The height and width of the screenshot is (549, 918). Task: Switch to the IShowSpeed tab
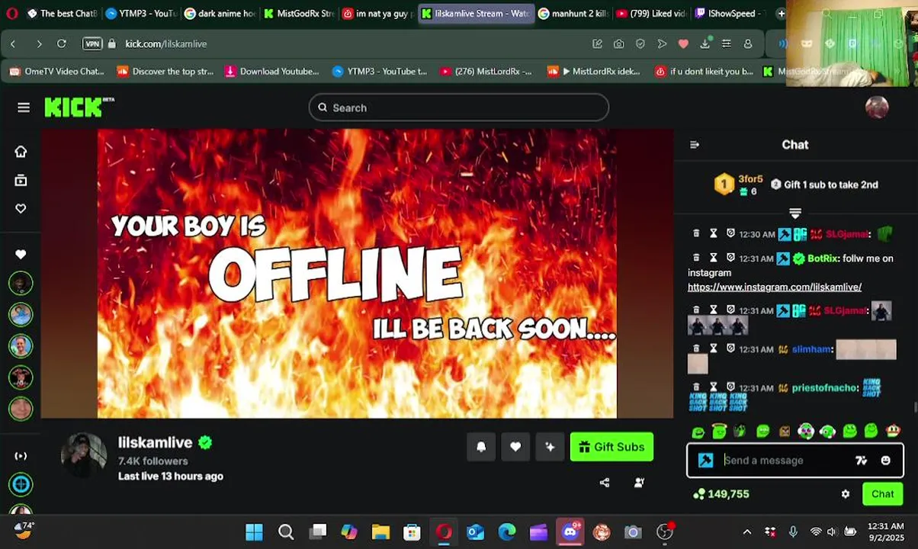729,13
